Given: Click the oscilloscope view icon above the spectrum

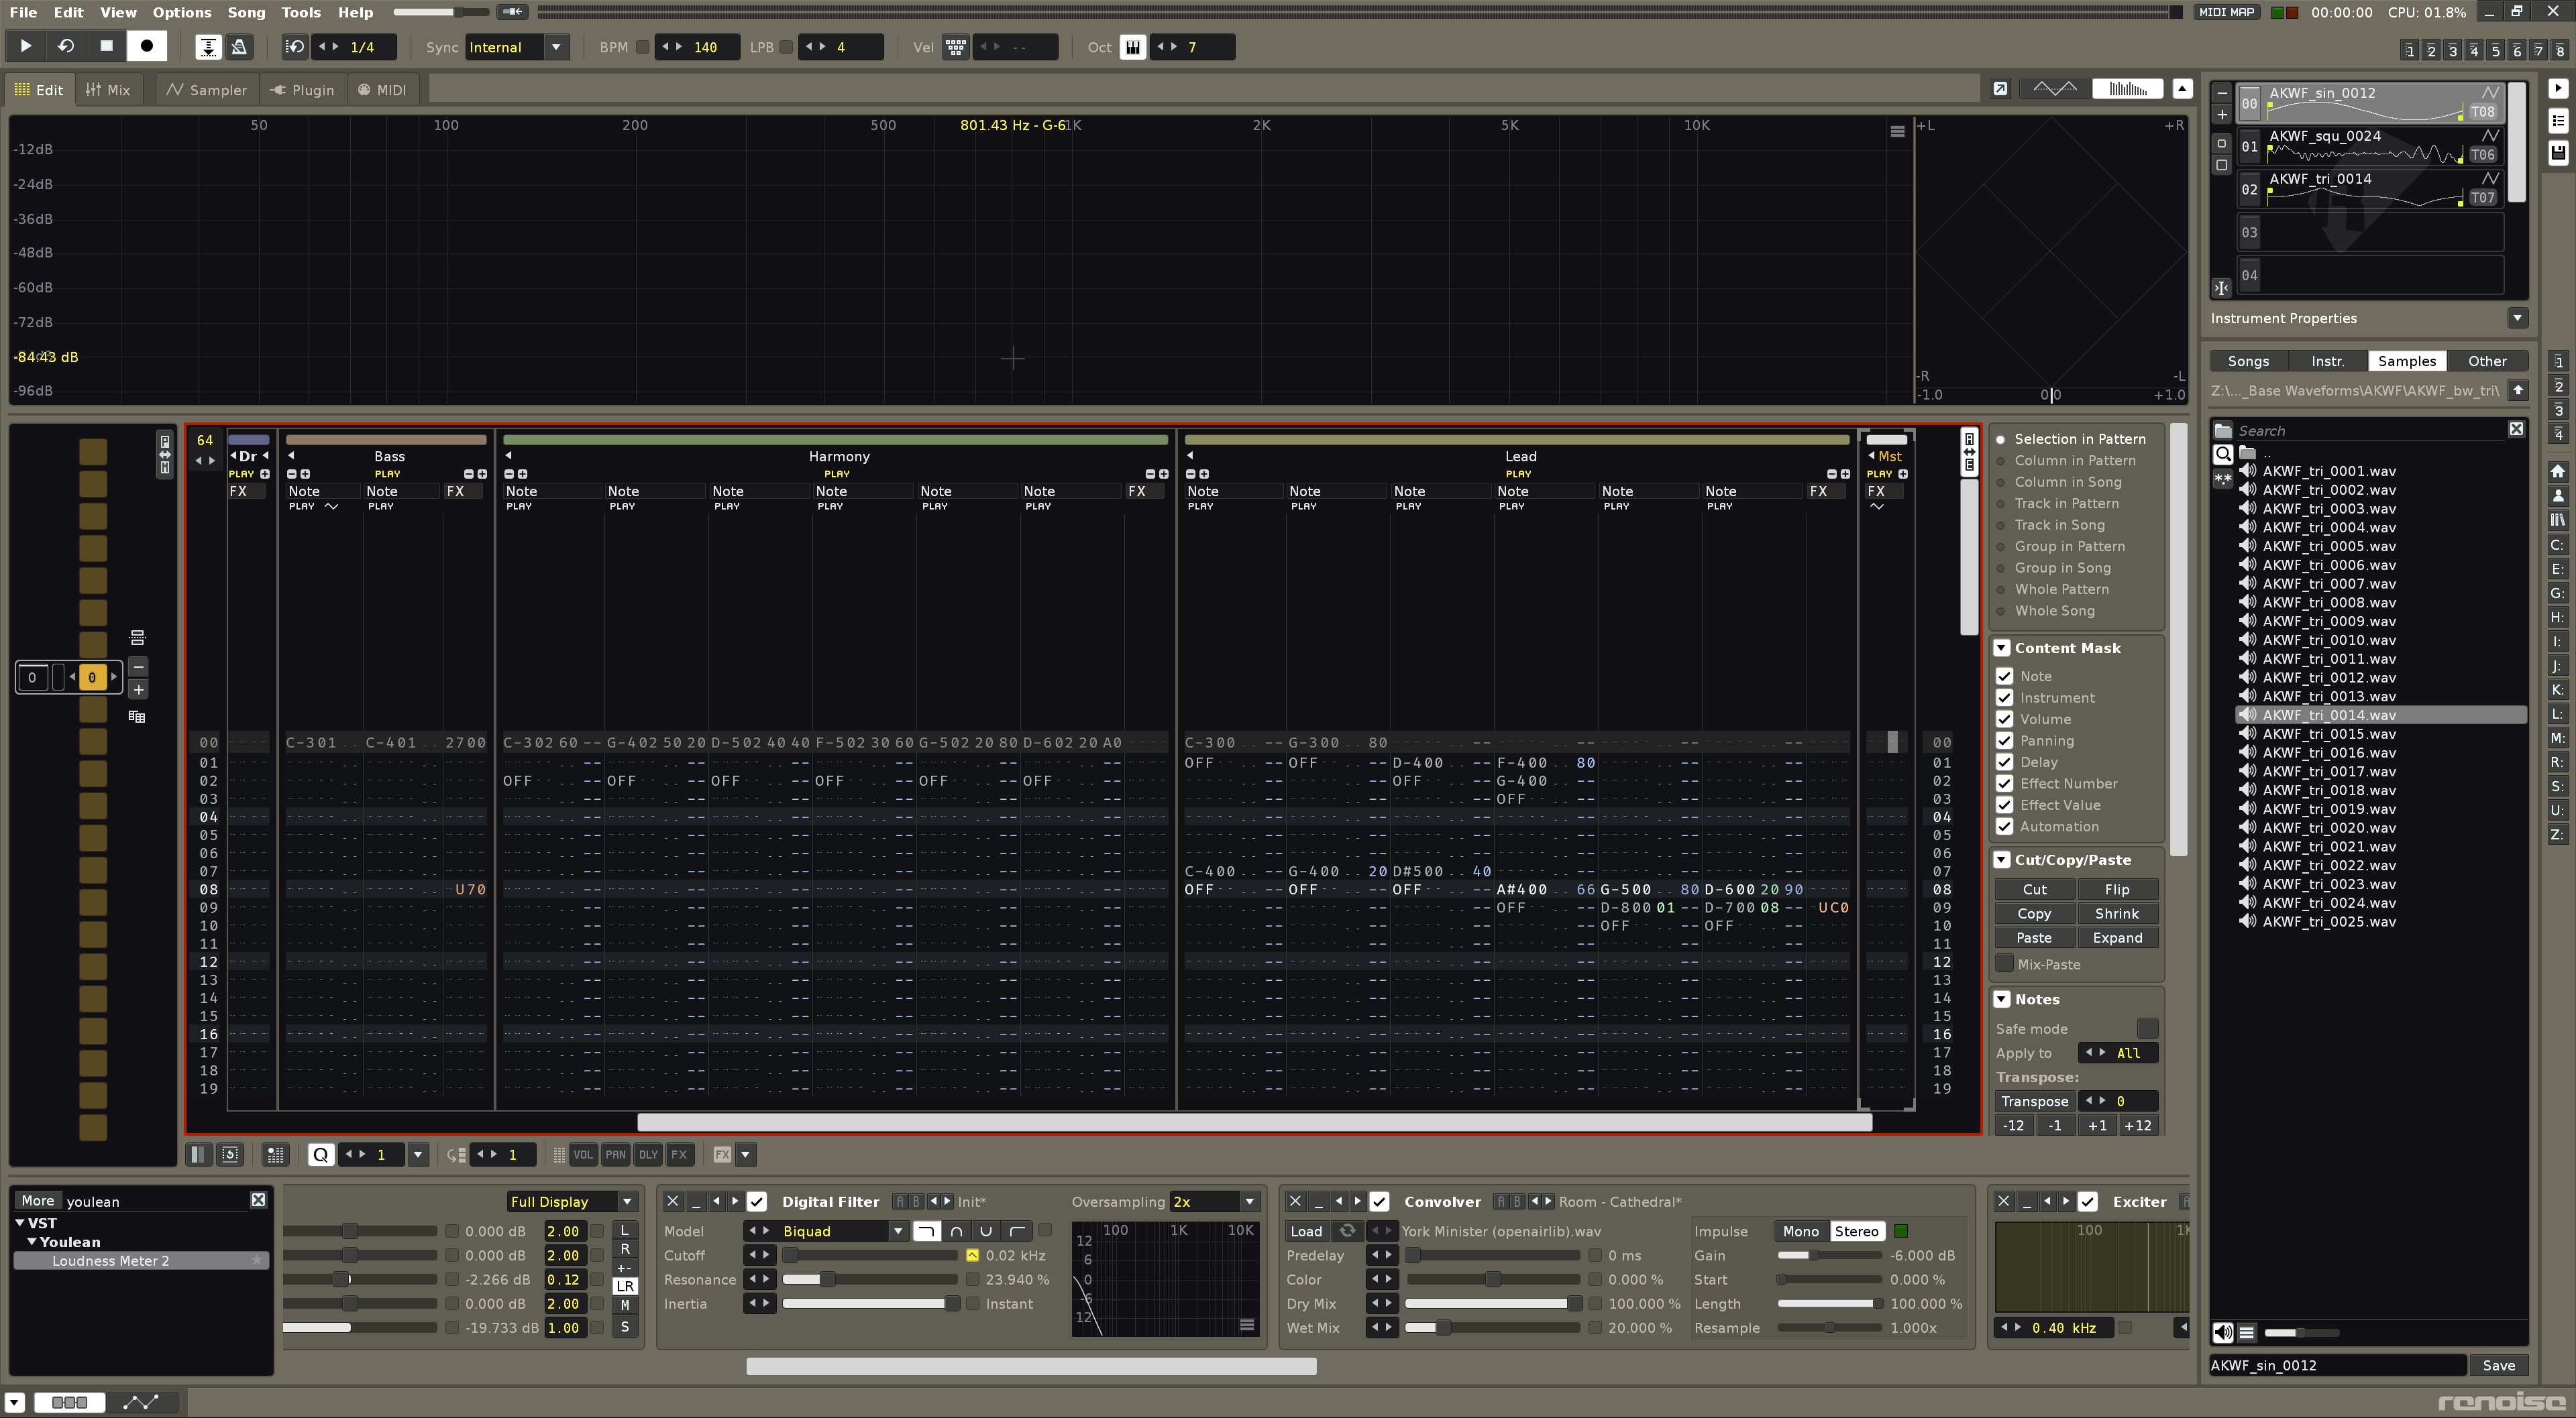Looking at the screenshot, I should [2054, 89].
